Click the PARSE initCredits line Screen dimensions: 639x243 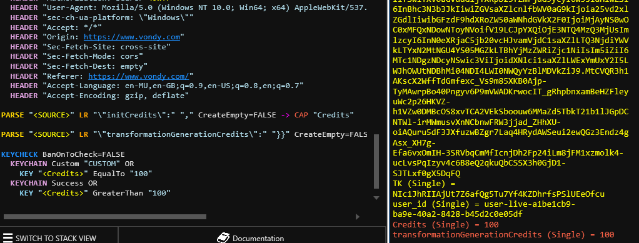pyautogui.click(x=178, y=115)
